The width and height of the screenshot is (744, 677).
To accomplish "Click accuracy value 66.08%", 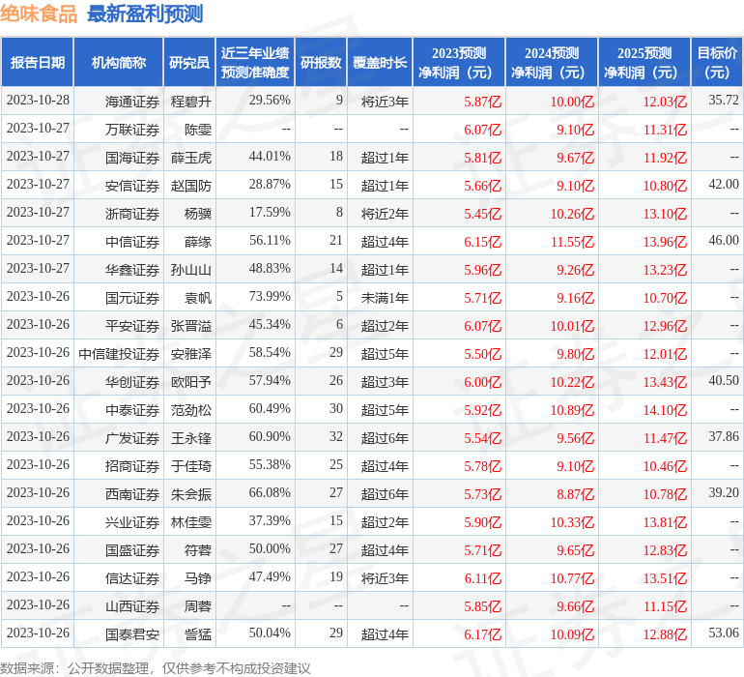I will point(270,492).
